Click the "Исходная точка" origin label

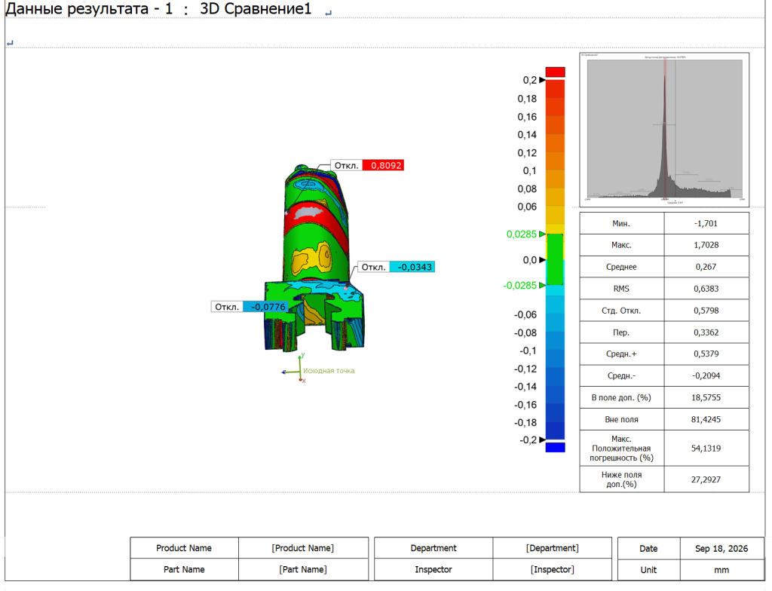pos(329,371)
